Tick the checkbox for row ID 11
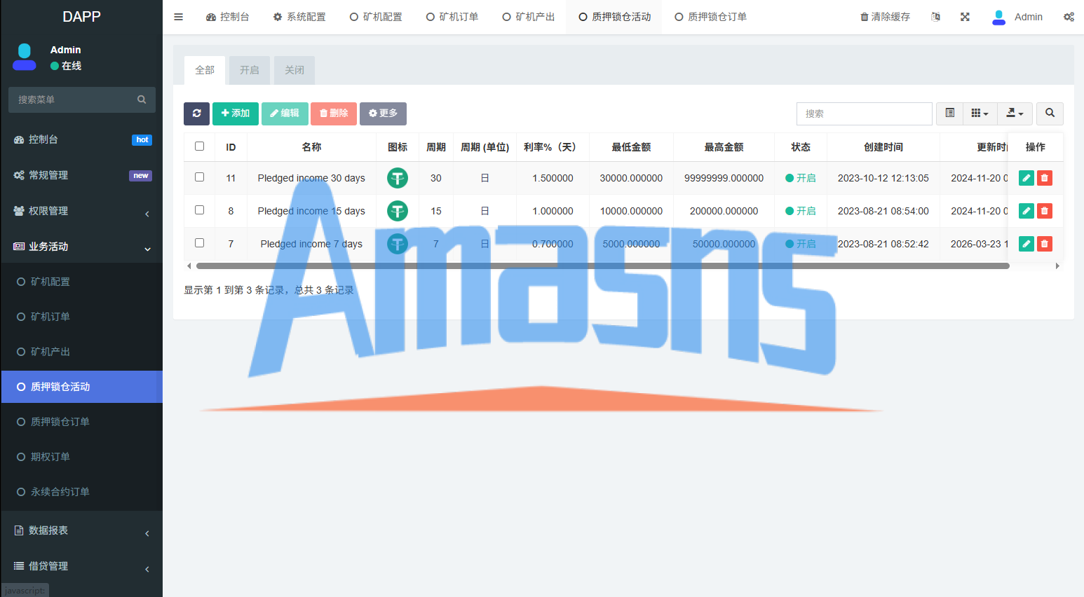 pyautogui.click(x=199, y=177)
